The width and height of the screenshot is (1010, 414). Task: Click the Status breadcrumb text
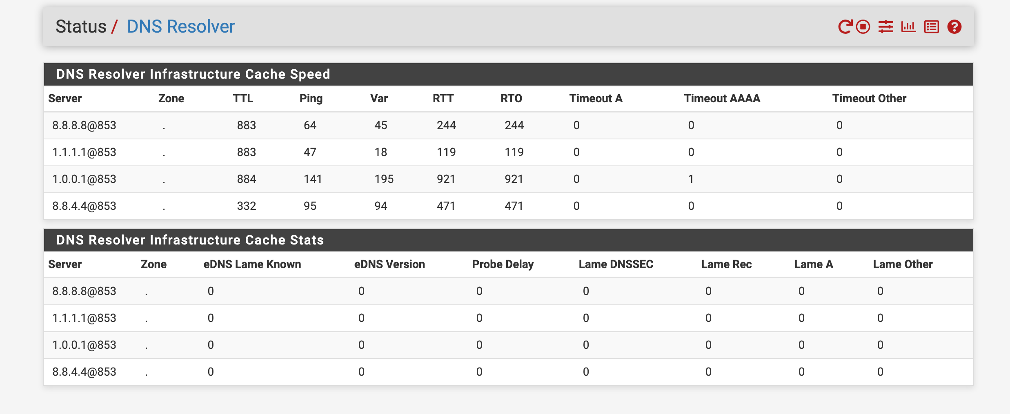click(81, 26)
